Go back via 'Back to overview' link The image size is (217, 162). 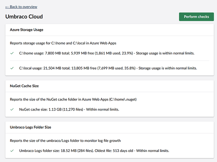click(21, 7)
